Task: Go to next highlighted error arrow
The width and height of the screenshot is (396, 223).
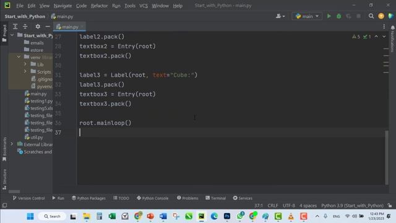Action: [384, 37]
